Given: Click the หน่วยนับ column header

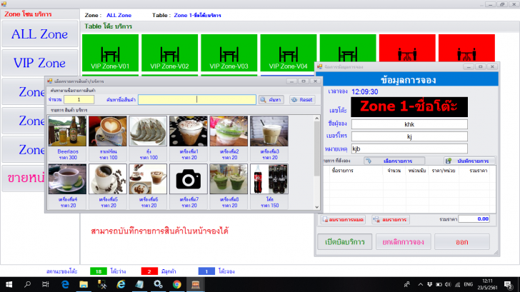Looking at the screenshot, I should click(x=417, y=171).
